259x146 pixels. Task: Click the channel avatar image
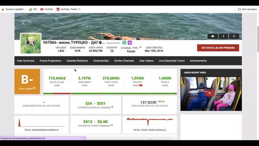[x=31, y=43]
